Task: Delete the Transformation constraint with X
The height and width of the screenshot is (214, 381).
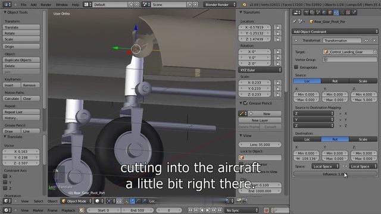Action: 374,40
